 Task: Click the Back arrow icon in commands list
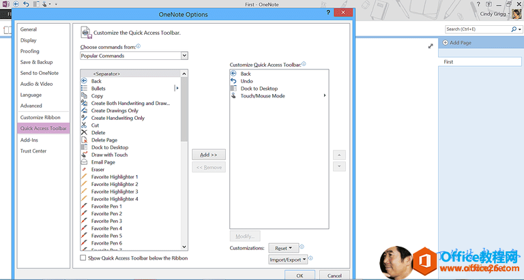click(x=85, y=81)
